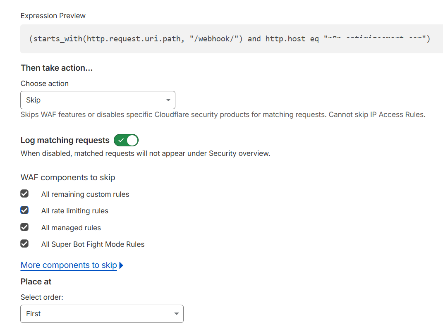Screen dimensions: 443x327
Task: Open the Select order dropdown showing First
Action: tap(102, 314)
